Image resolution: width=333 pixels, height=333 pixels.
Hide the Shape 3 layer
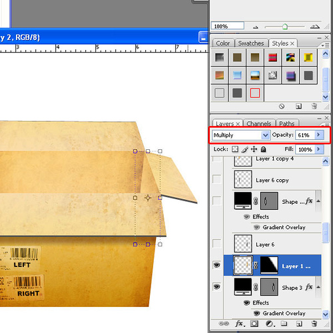point(216,286)
